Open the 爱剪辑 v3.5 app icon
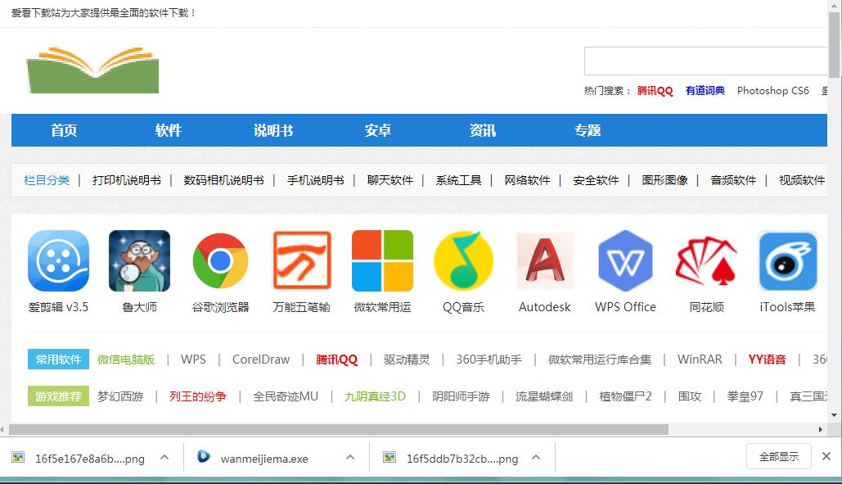 pyautogui.click(x=59, y=260)
